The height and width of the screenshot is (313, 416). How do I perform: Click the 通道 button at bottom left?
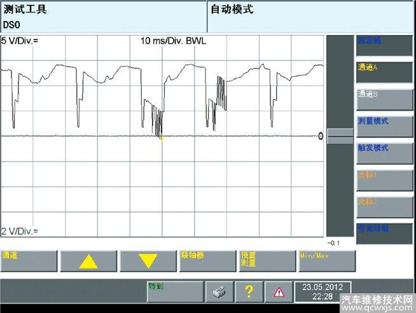[29, 261]
